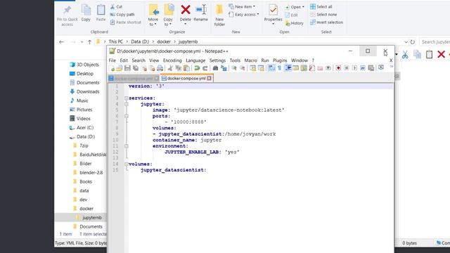450x253 pixels.
Task: Go up one folder level in Explorer
Action: coord(89,42)
